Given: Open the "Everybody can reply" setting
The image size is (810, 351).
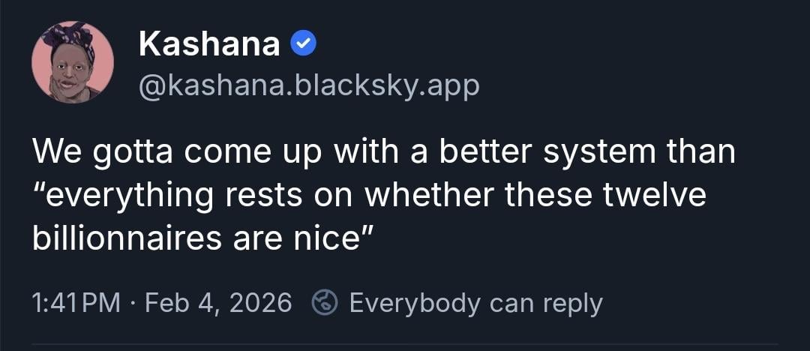Looking at the screenshot, I should [475, 303].
